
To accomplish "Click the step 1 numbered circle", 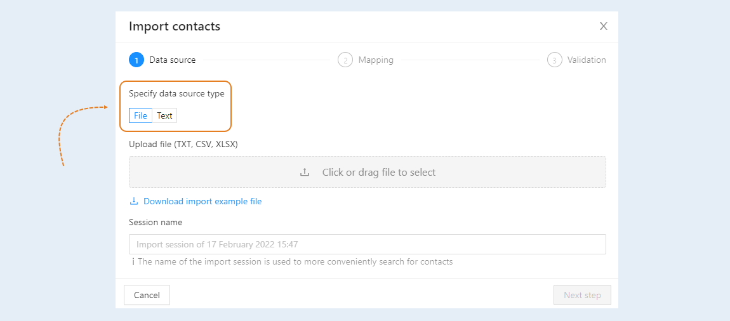I will 136,60.
